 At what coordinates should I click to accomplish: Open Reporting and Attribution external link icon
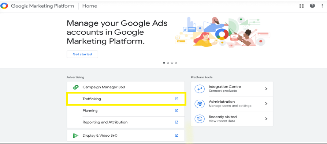(176, 122)
